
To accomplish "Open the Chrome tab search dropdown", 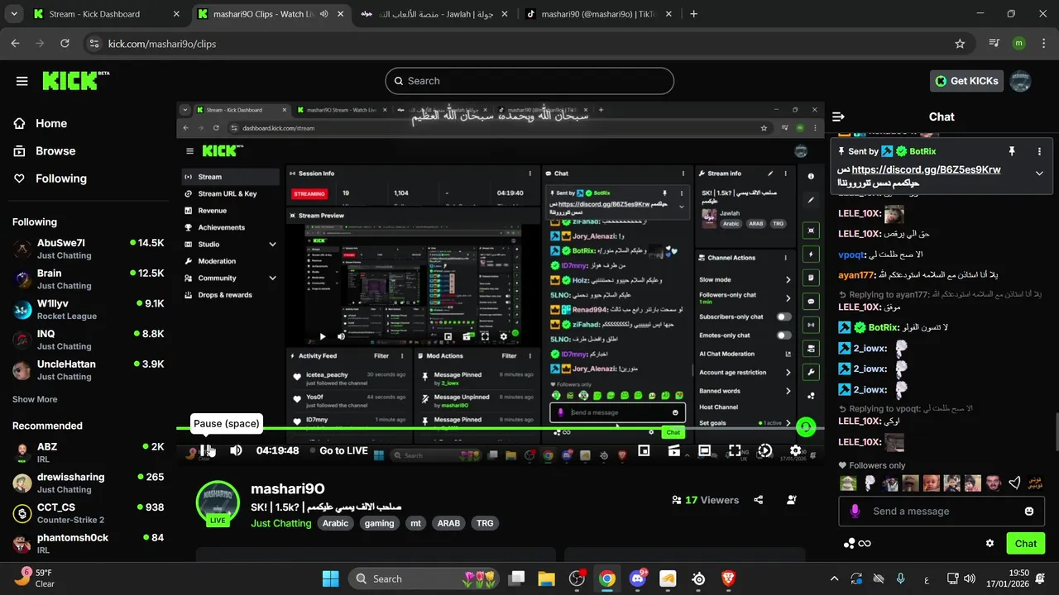I will [x=16, y=14].
